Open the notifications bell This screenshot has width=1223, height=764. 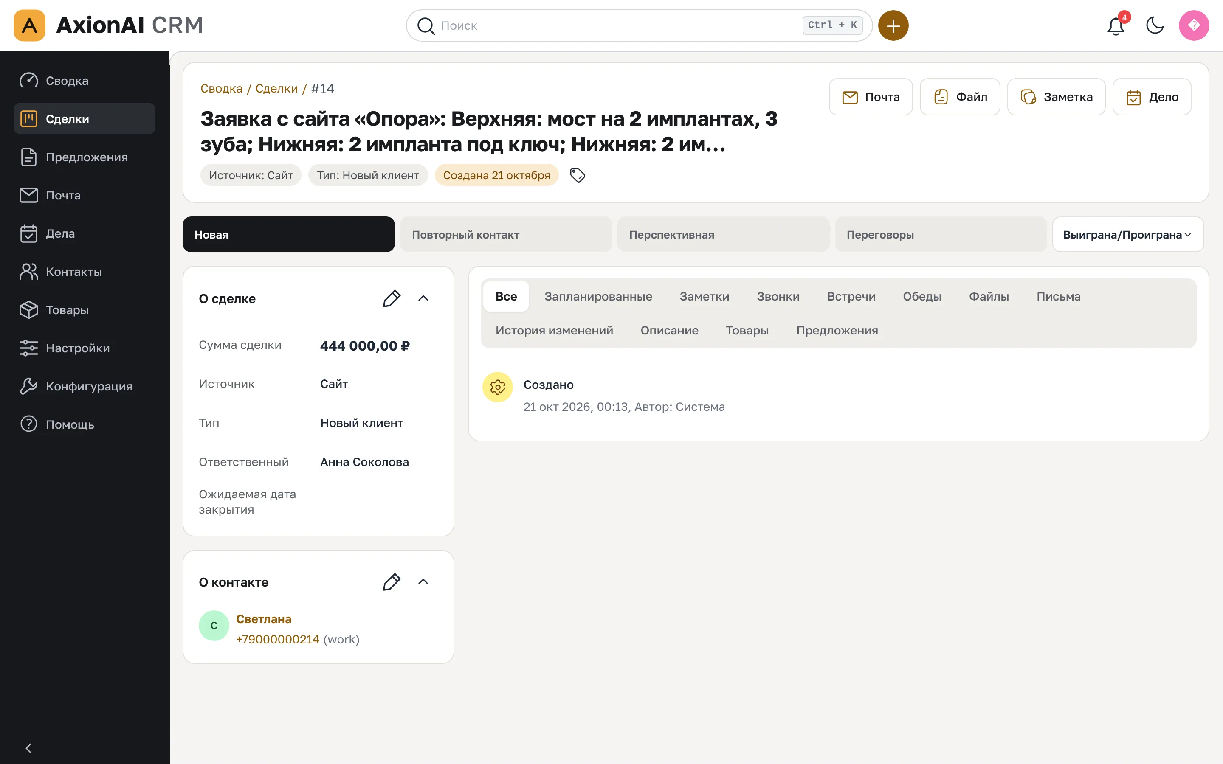click(x=1116, y=25)
